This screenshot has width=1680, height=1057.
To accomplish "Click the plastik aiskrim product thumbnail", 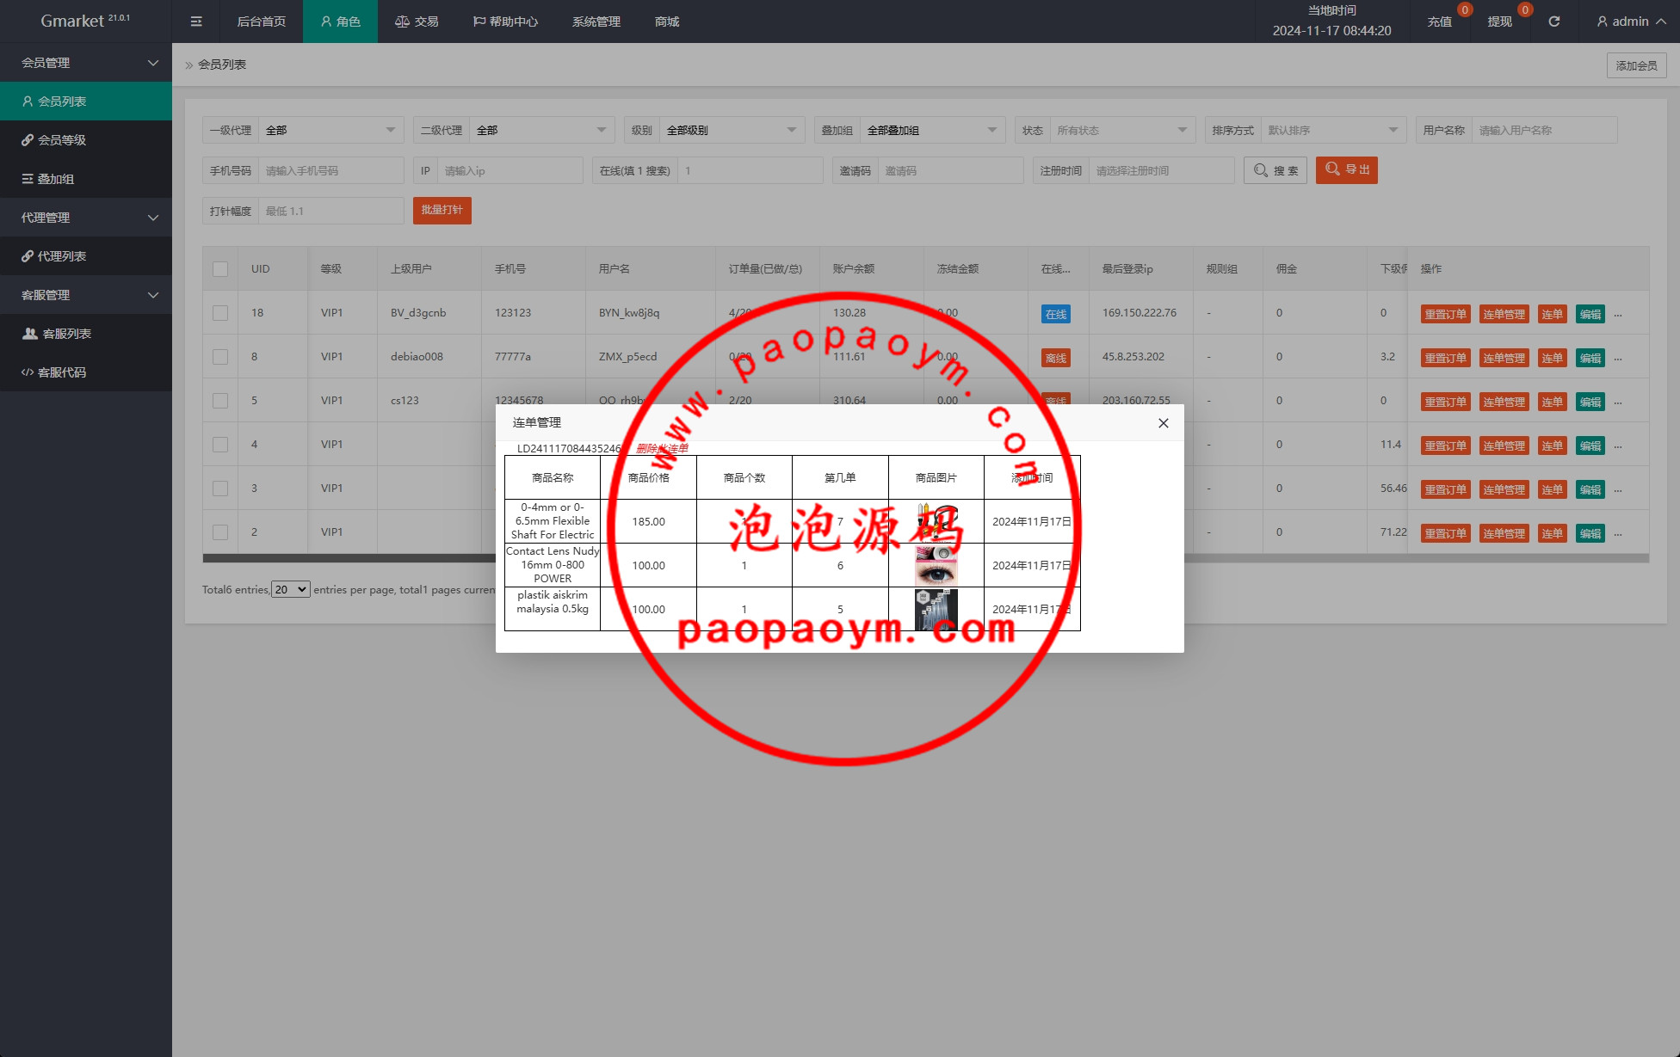I will coord(936,609).
